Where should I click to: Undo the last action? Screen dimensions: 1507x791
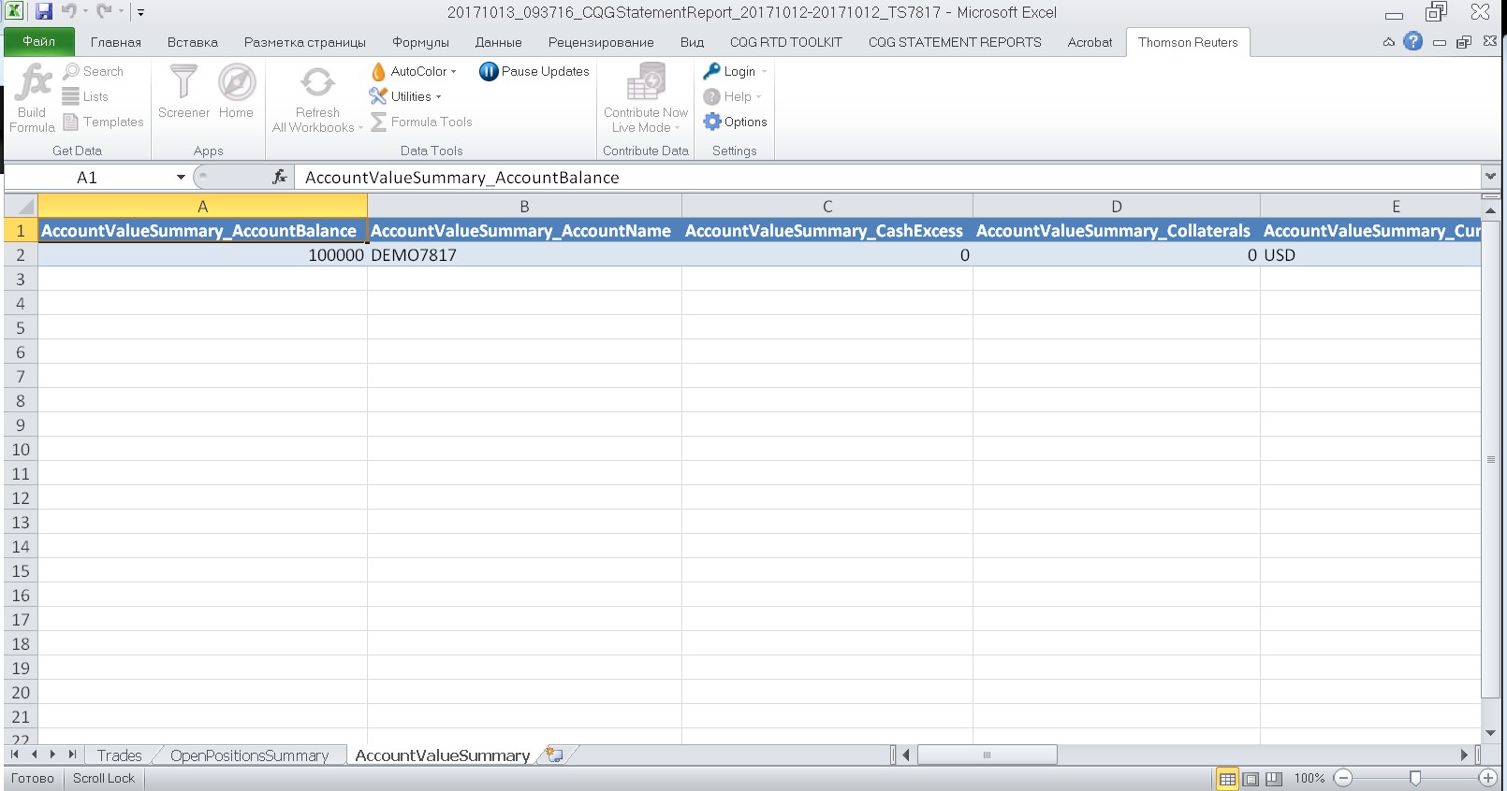(x=69, y=12)
